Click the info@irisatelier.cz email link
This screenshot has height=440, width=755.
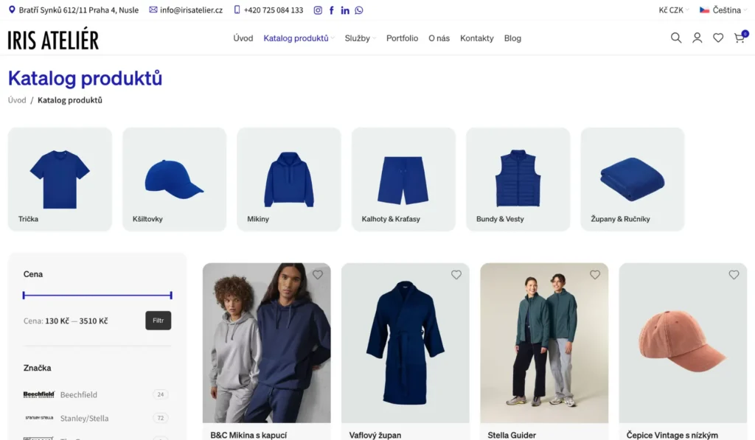191,10
